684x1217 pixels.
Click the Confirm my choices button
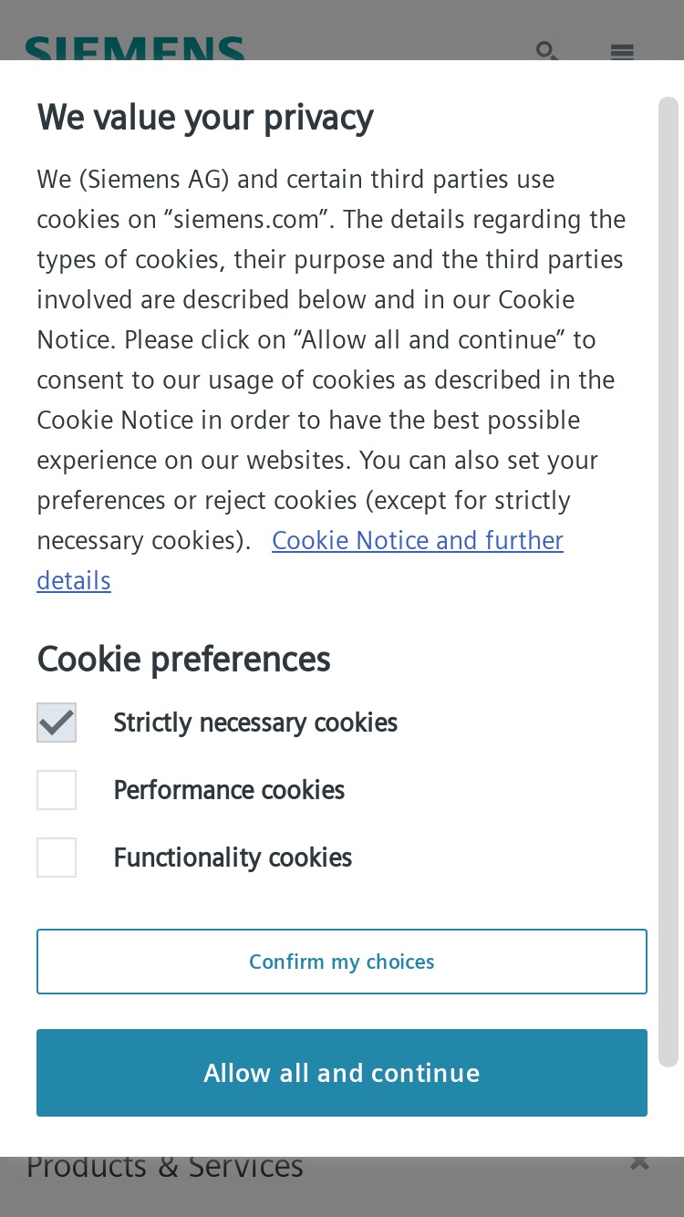342,962
